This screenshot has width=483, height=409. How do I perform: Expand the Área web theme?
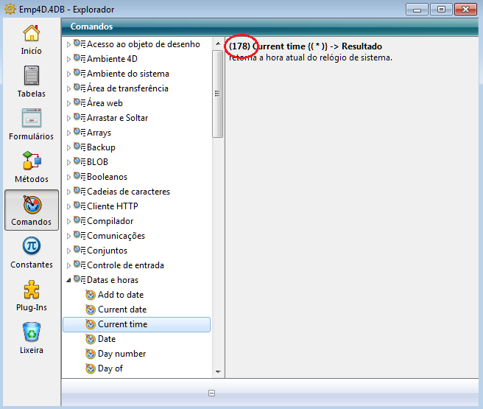point(68,104)
